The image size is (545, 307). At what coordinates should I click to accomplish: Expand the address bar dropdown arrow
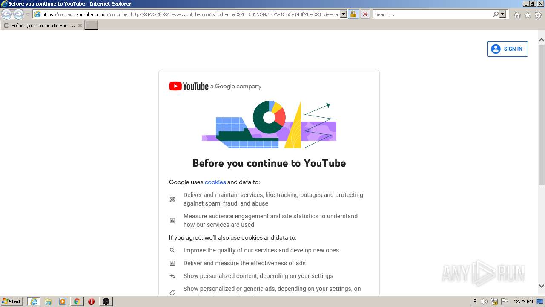tap(344, 14)
